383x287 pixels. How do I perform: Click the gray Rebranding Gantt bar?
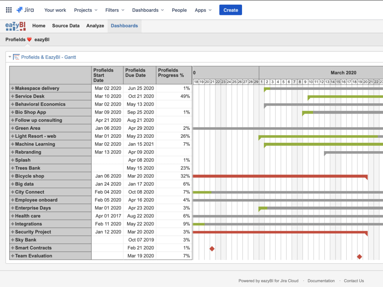(354, 153)
